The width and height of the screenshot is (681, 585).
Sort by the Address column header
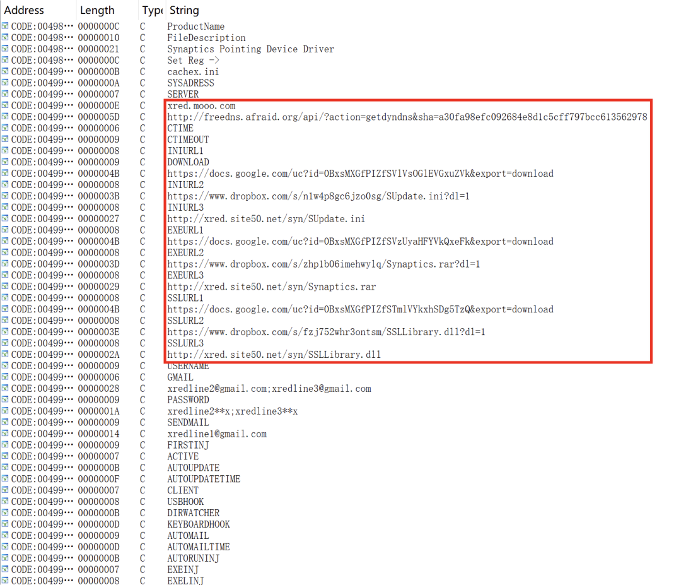point(24,10)
